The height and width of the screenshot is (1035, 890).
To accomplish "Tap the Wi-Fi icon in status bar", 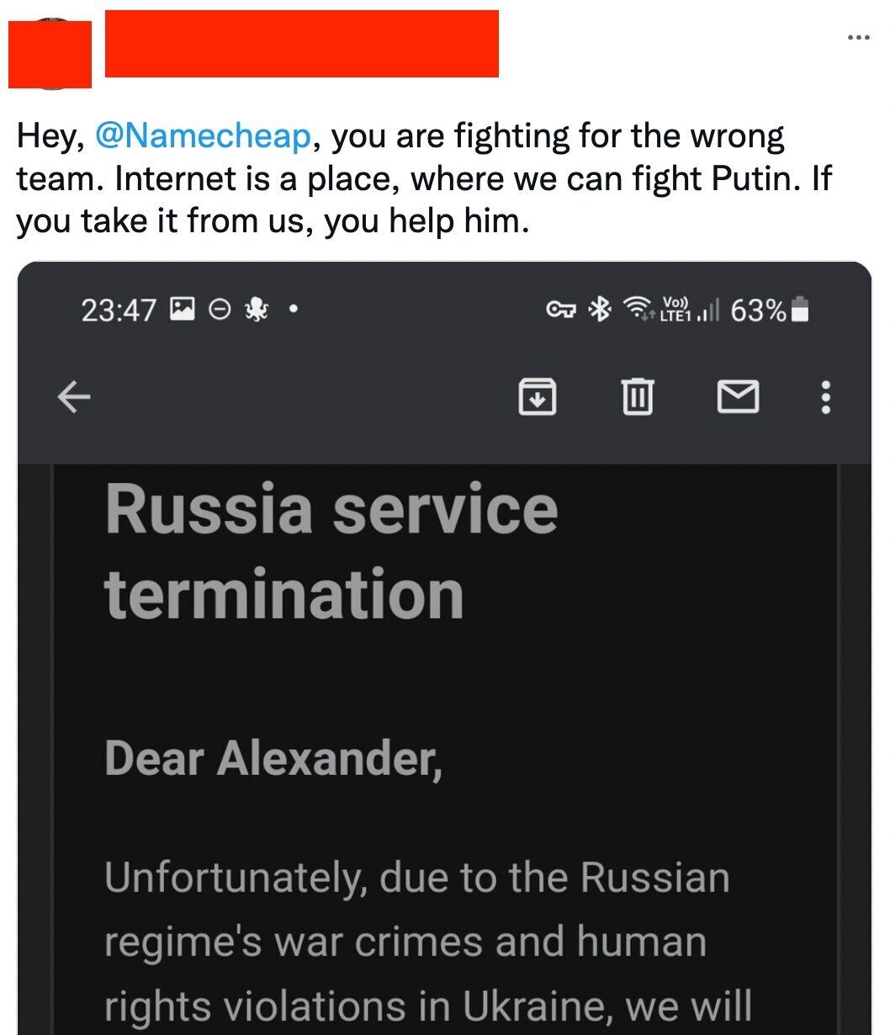I will pos(639,310).
